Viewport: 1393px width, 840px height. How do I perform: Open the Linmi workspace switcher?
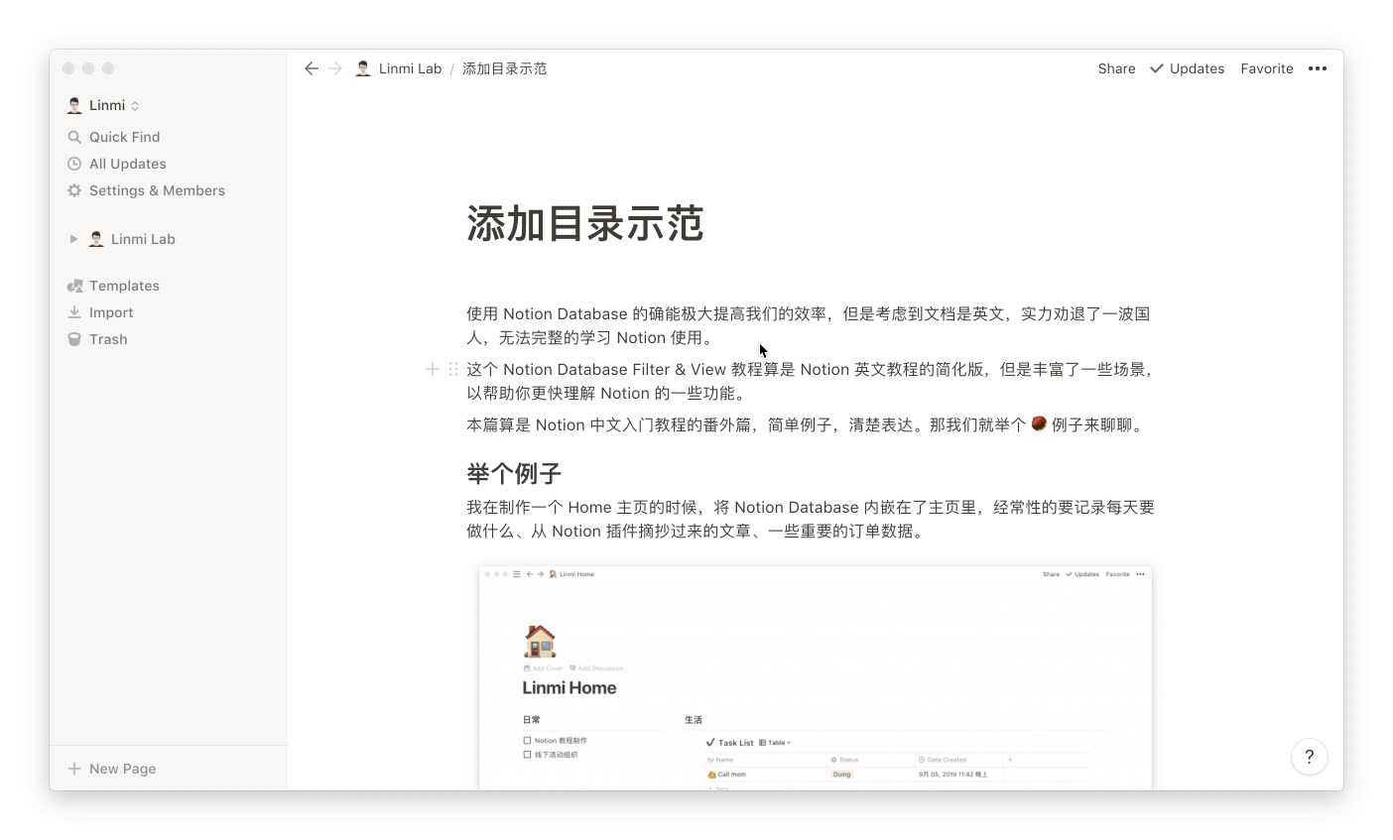pyautogui.click(x=103, y=105)
